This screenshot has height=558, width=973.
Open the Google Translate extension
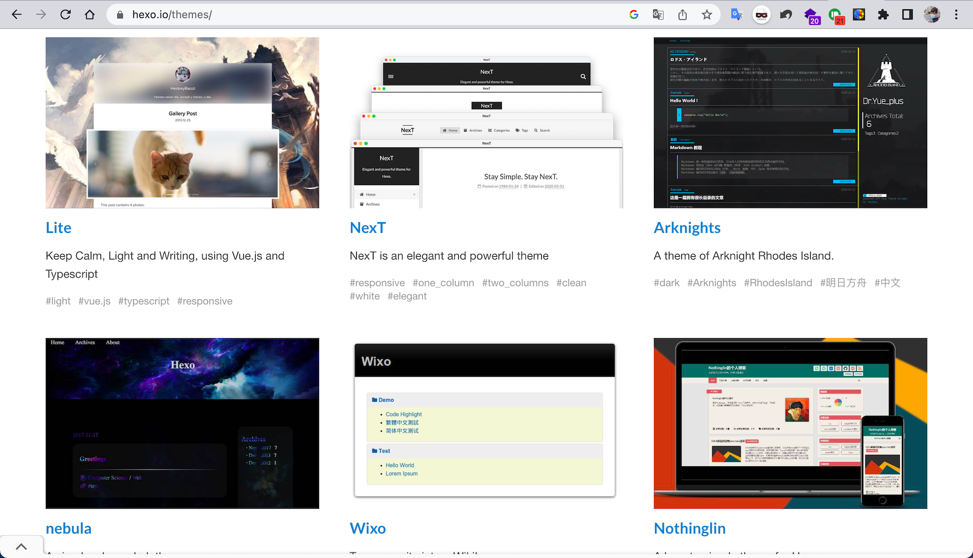[x=736, y=15]
